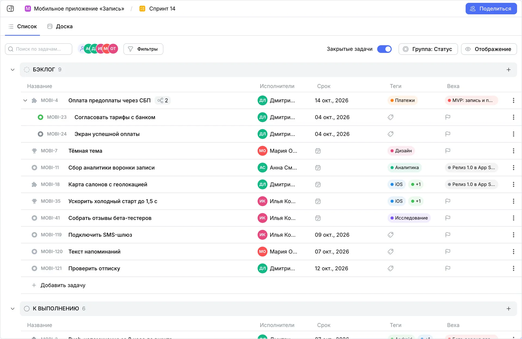Filter by the ОТ member avatar
The image size is (522, 339).
coord(113,49)
